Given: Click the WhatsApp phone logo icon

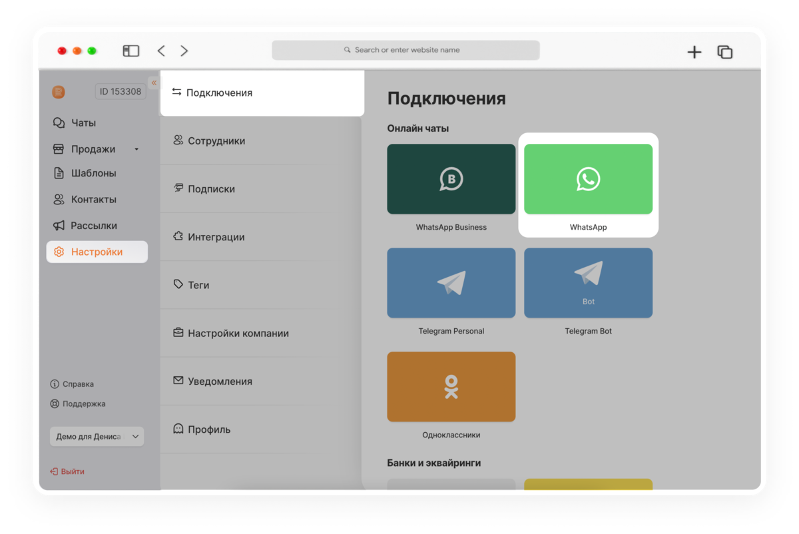Looking at the screenshot, I should point(588,179).
